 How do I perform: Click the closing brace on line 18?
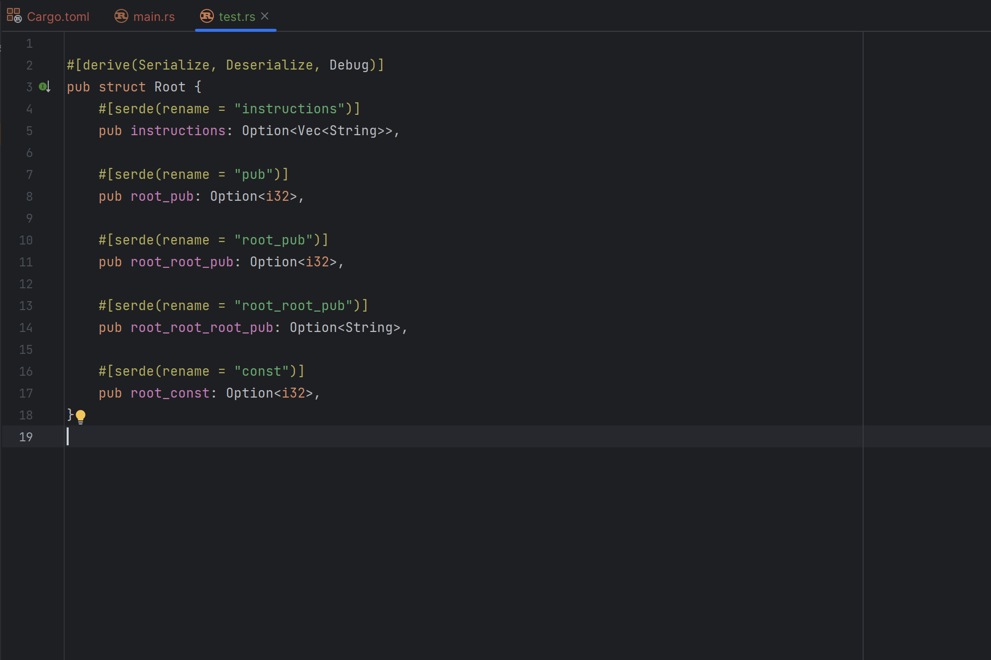pos(70,414)
